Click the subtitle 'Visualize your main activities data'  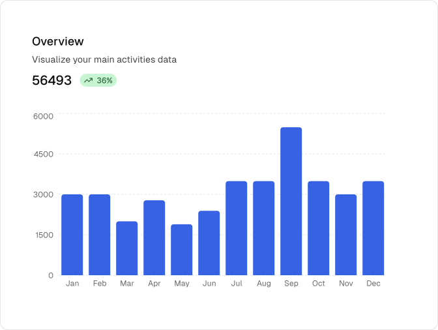tap(104, 59)
